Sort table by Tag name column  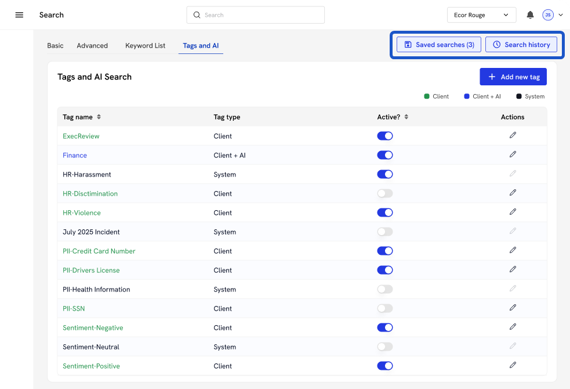(x=99, y=117)
